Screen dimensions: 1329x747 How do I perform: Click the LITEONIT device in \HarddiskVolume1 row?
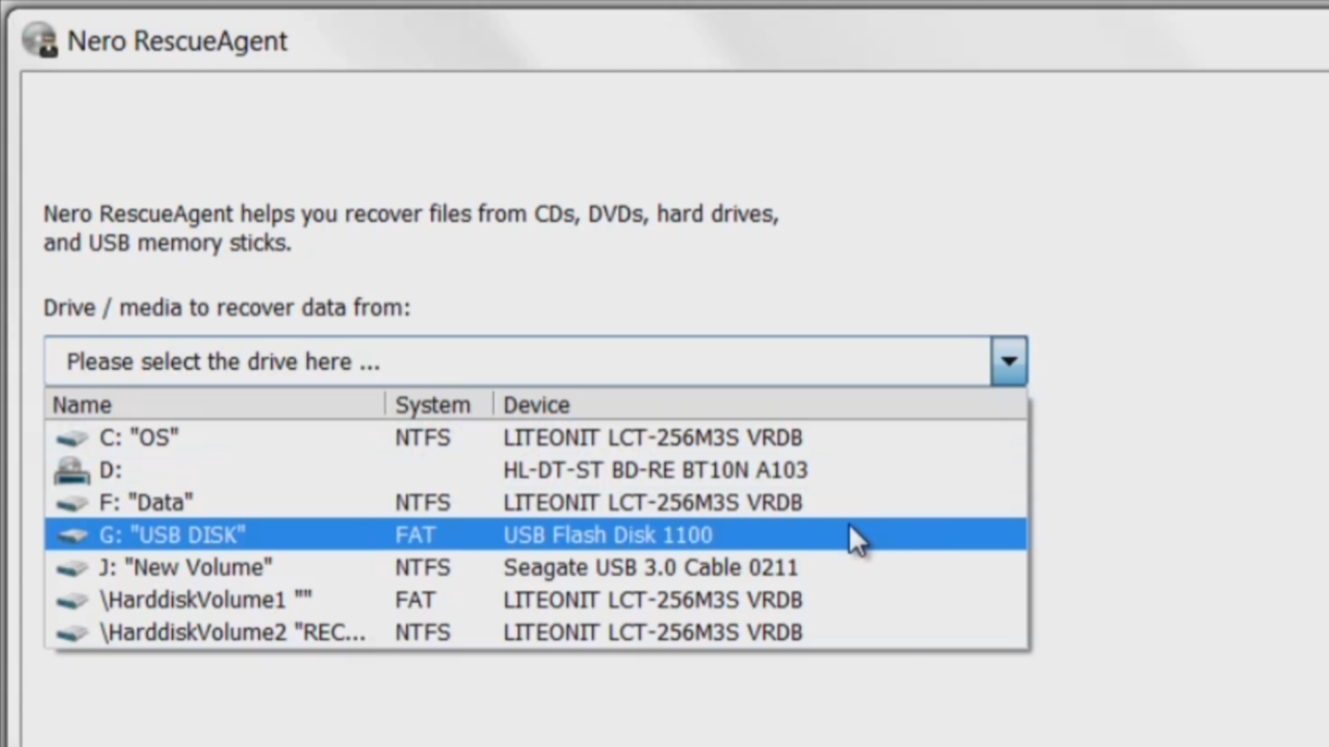[653, 600]
